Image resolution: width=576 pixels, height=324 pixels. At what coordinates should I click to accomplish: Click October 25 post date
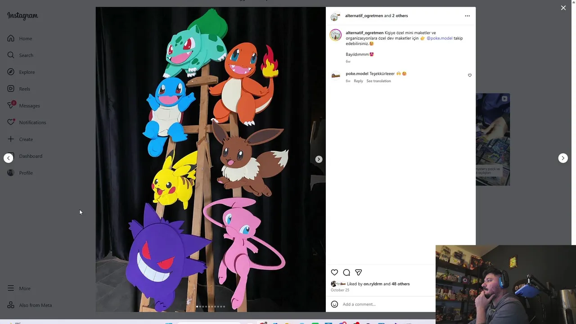click(340, 290)
